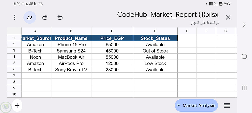252x113 pixels.
Task: Open the three-dot overflow menu
Action: click(x=15, y=17)
